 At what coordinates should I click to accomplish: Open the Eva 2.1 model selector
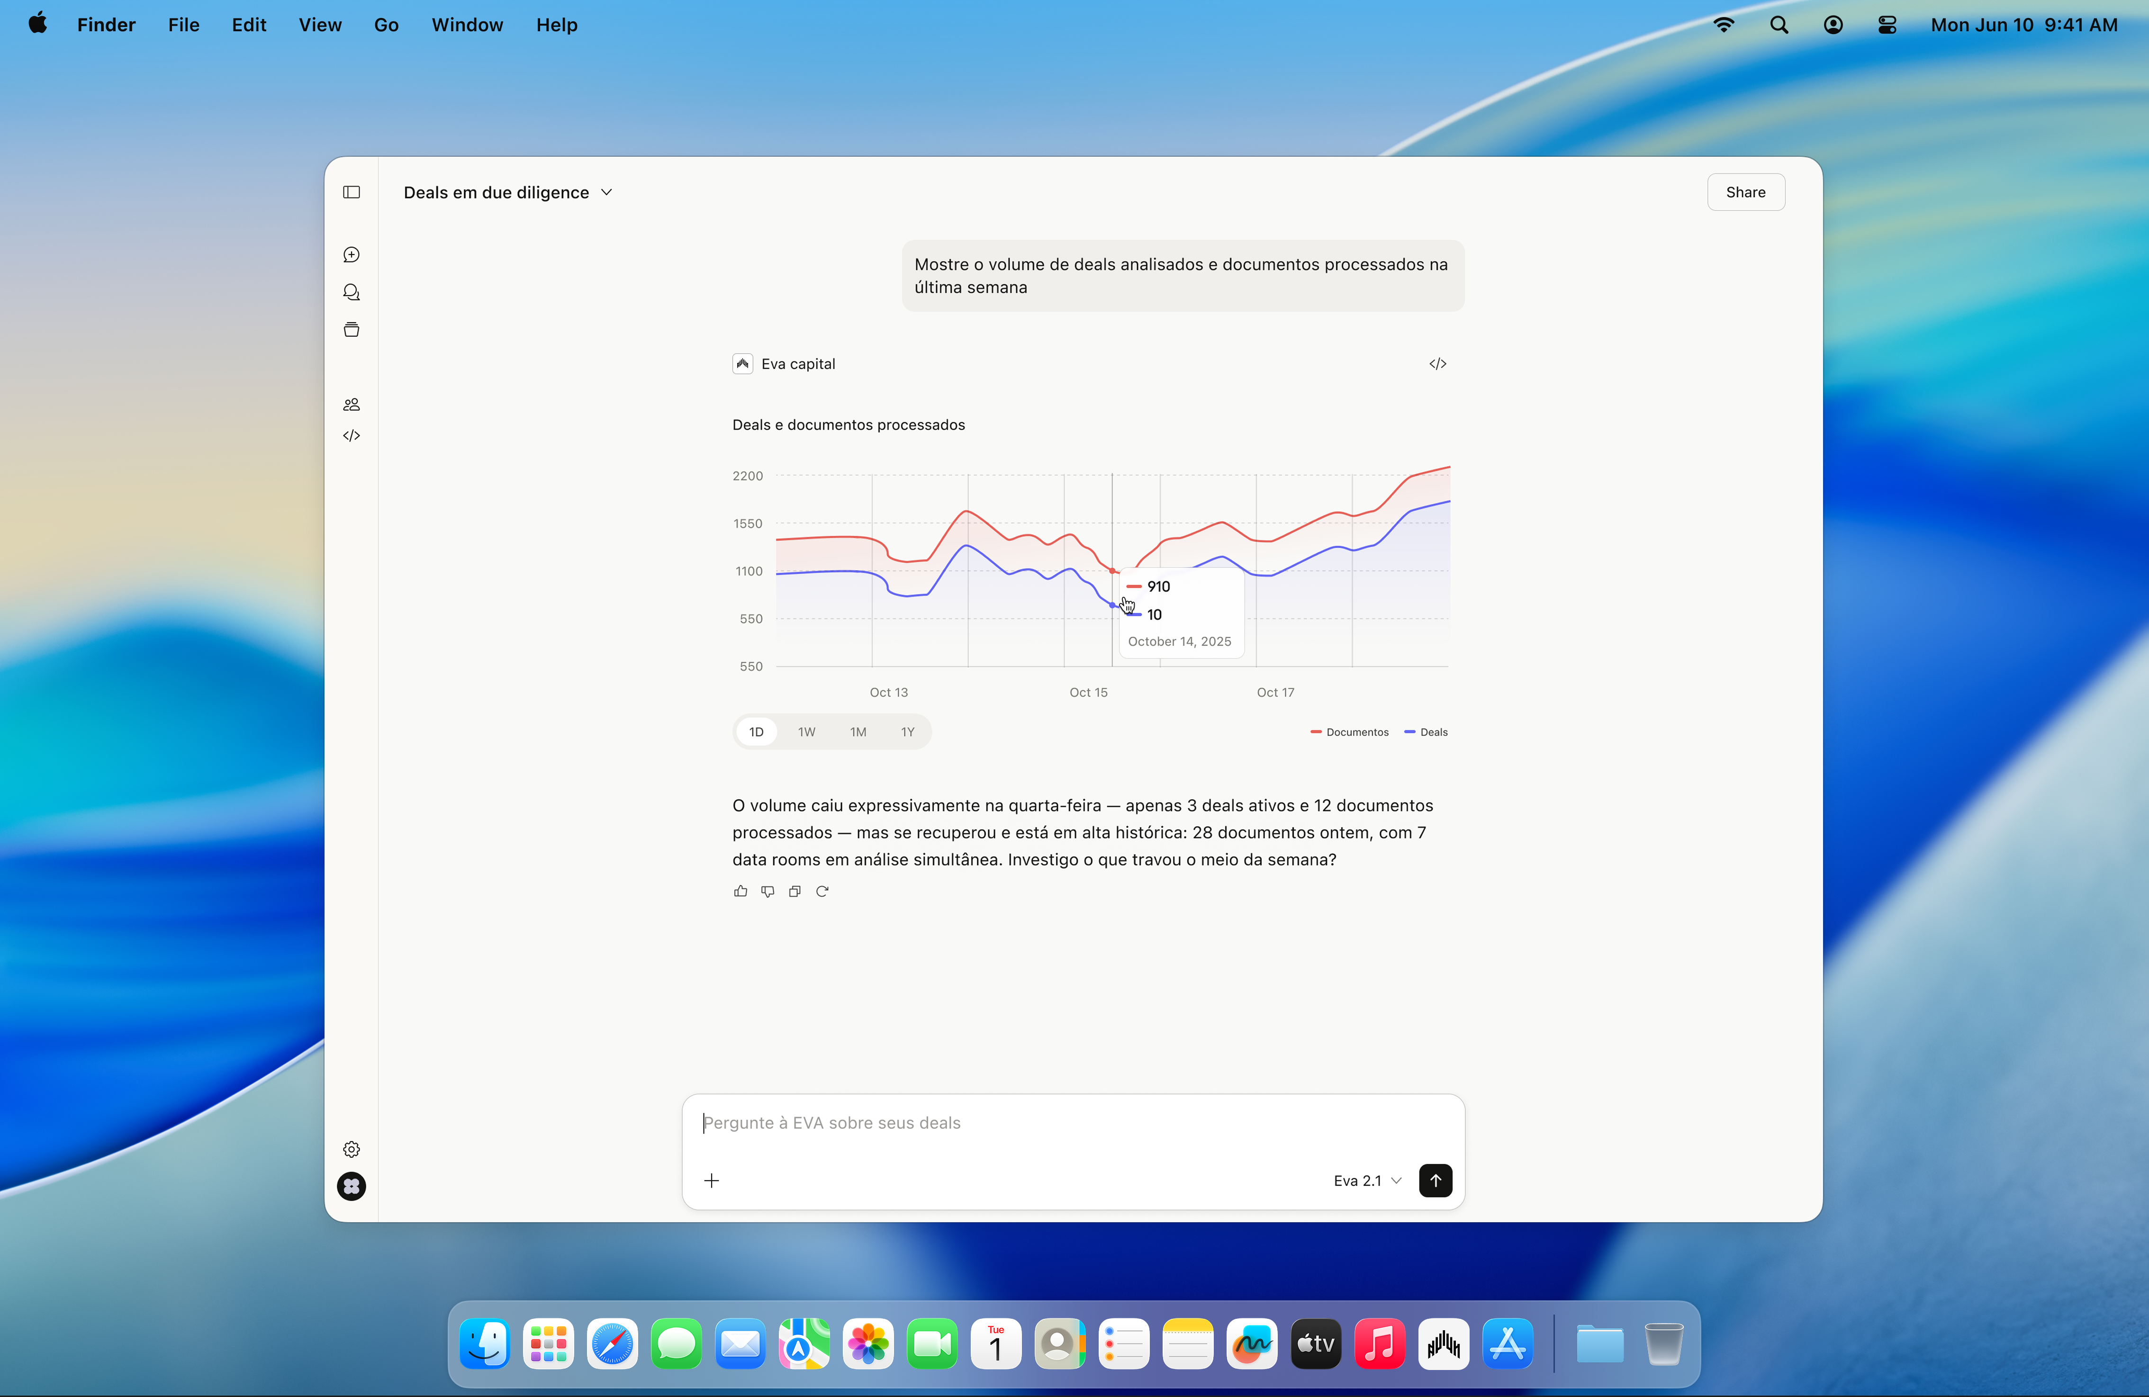pyautogui.click(x=1367, y=1180)
